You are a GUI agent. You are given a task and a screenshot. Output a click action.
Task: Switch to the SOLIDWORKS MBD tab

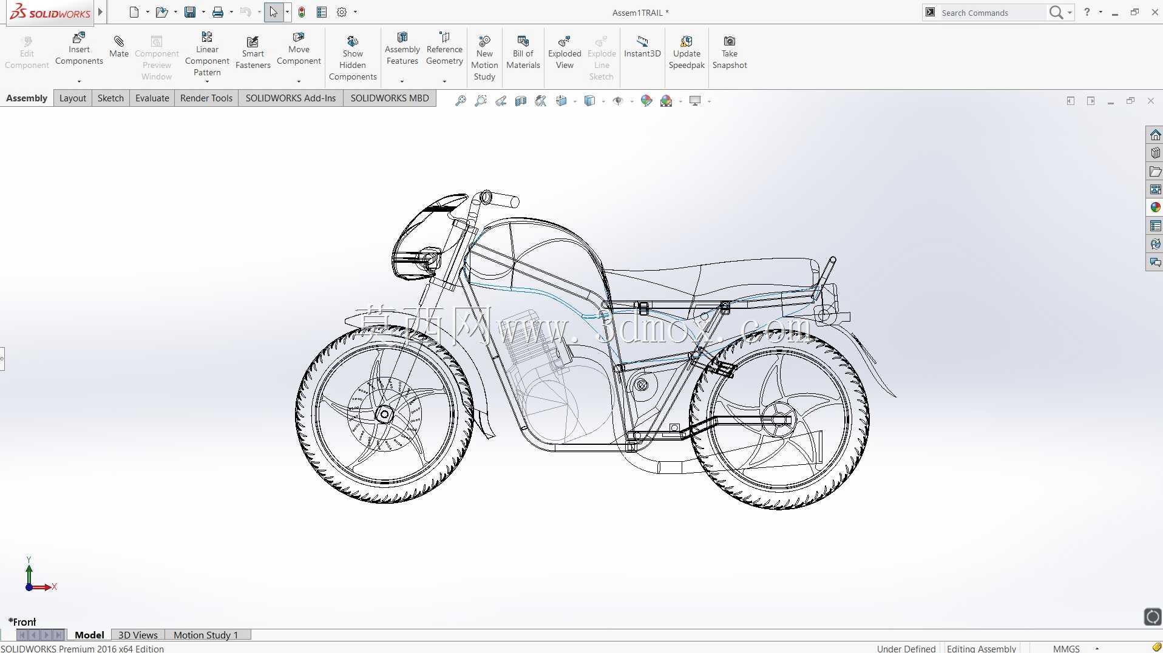[x=390, y=98]
